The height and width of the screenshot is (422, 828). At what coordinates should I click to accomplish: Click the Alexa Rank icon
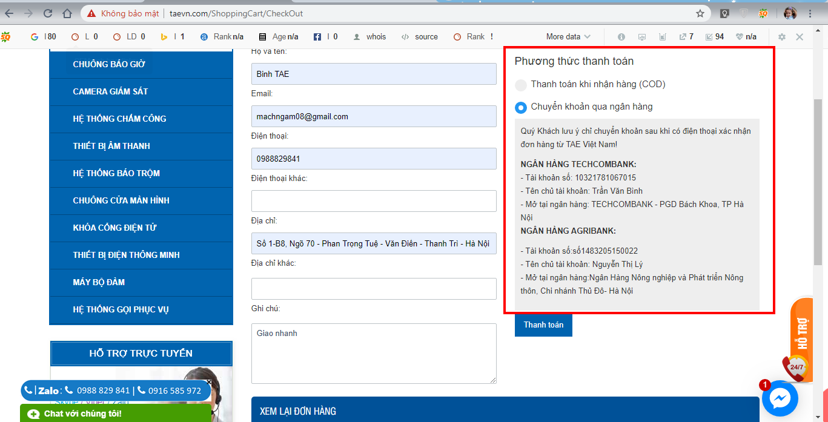(x=204, y=37)
